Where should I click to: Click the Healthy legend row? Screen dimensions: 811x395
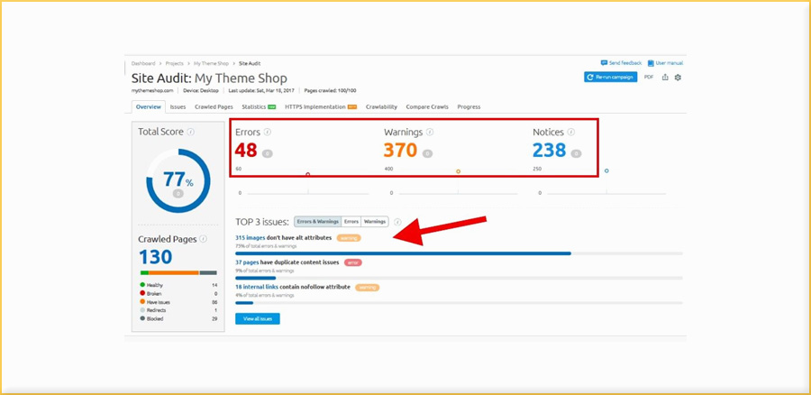[x=178, y=285]
